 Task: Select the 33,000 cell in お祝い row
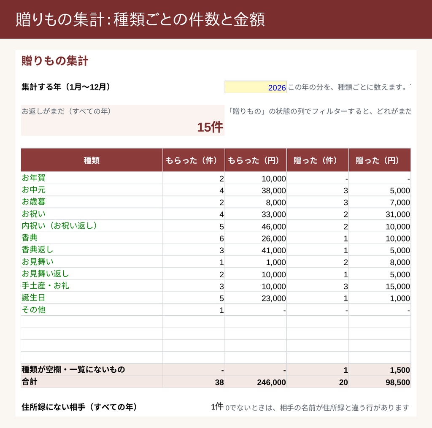pos(256,214)
